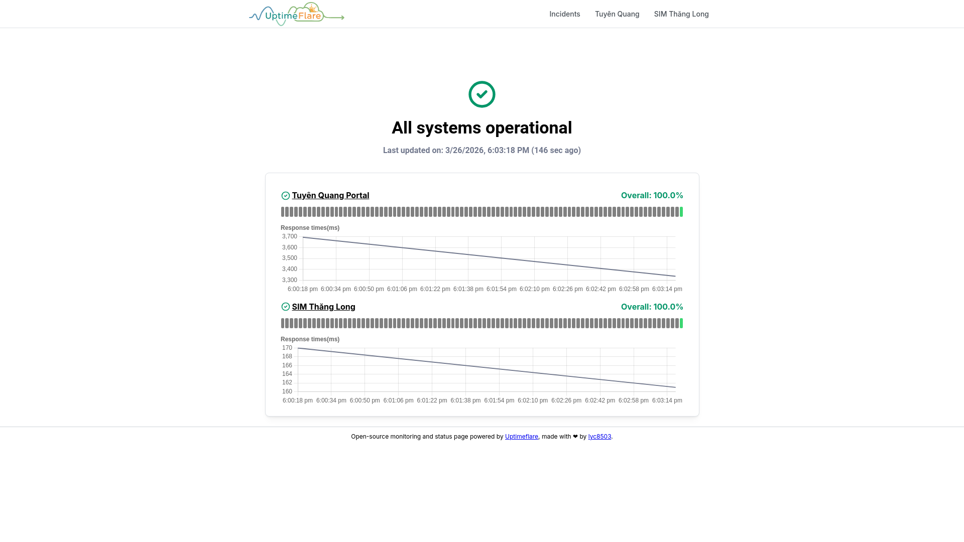Click the large green operational checkmark icon
Screen dimensions: 964x542
pos(481,94)
